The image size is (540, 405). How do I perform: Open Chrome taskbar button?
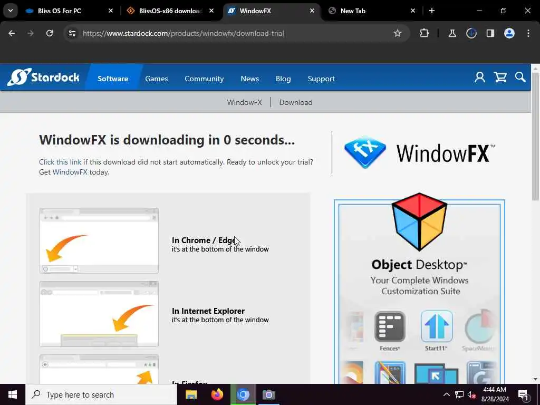point(243,394)
